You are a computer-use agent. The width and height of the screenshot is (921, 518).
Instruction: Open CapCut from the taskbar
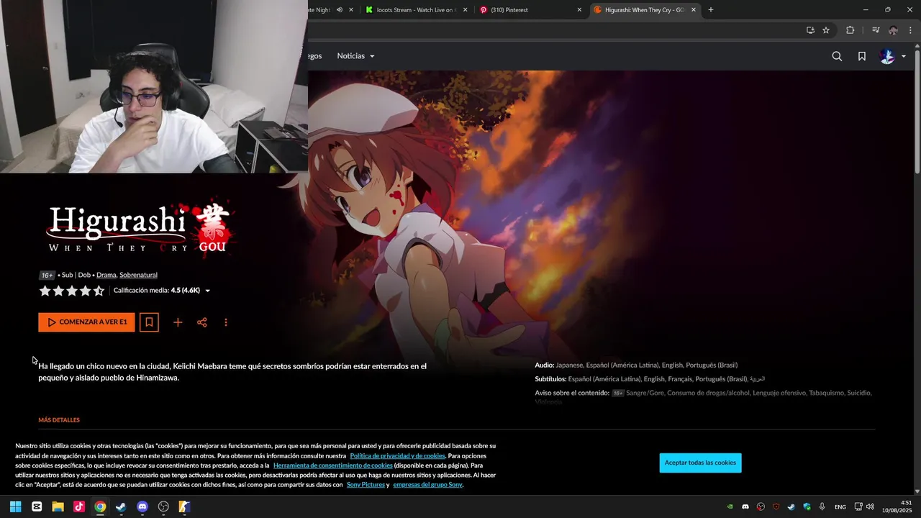click(37, 506)
